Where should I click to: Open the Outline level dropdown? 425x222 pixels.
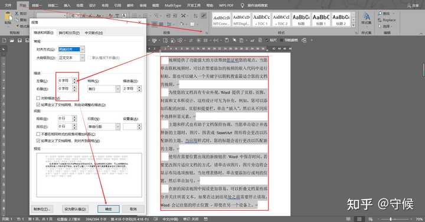pos(83,58)
